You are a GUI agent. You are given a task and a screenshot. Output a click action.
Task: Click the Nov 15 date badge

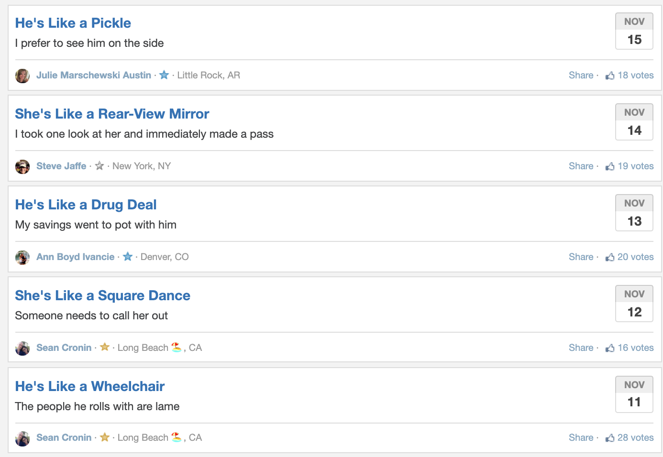pyautogui.click(x=634, y=32)
